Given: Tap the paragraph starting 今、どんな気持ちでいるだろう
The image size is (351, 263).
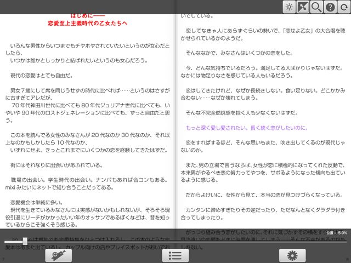Looking at the screenshot, I should (x=262, y=72).
